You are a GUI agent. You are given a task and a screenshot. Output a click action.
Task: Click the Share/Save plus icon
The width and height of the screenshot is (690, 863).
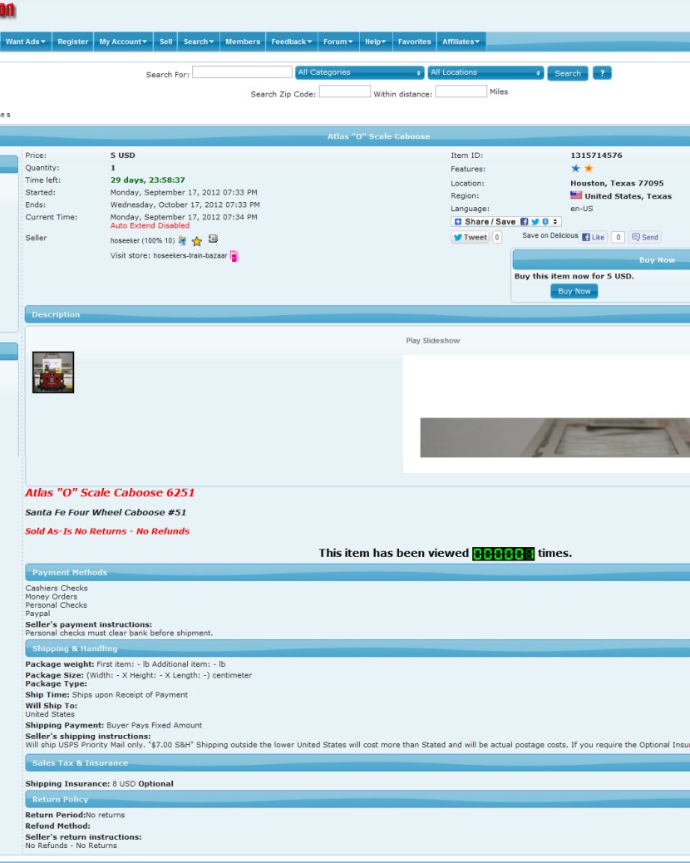coord(458,222)
